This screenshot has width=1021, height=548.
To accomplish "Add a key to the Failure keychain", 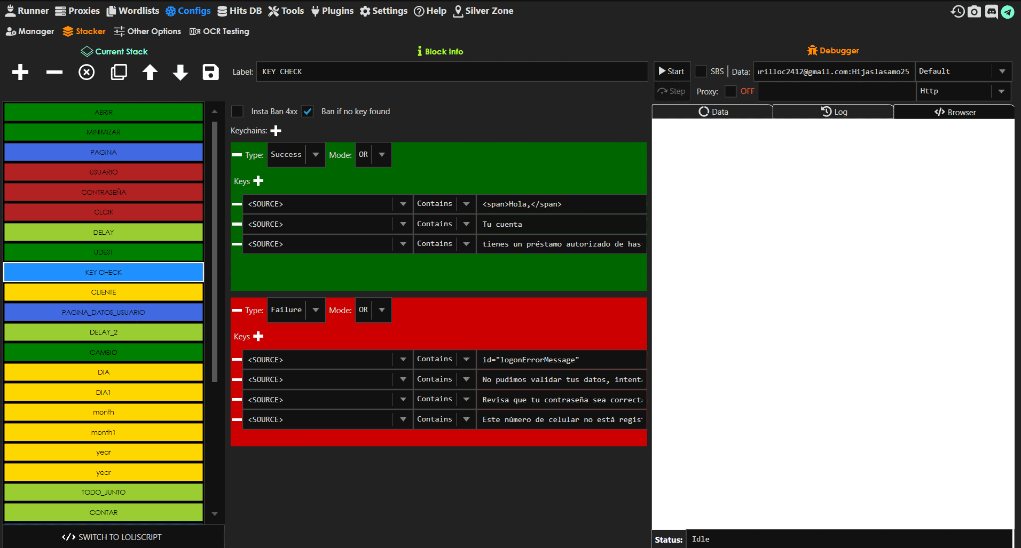I will pyautogui.click(x=258, y=336).
